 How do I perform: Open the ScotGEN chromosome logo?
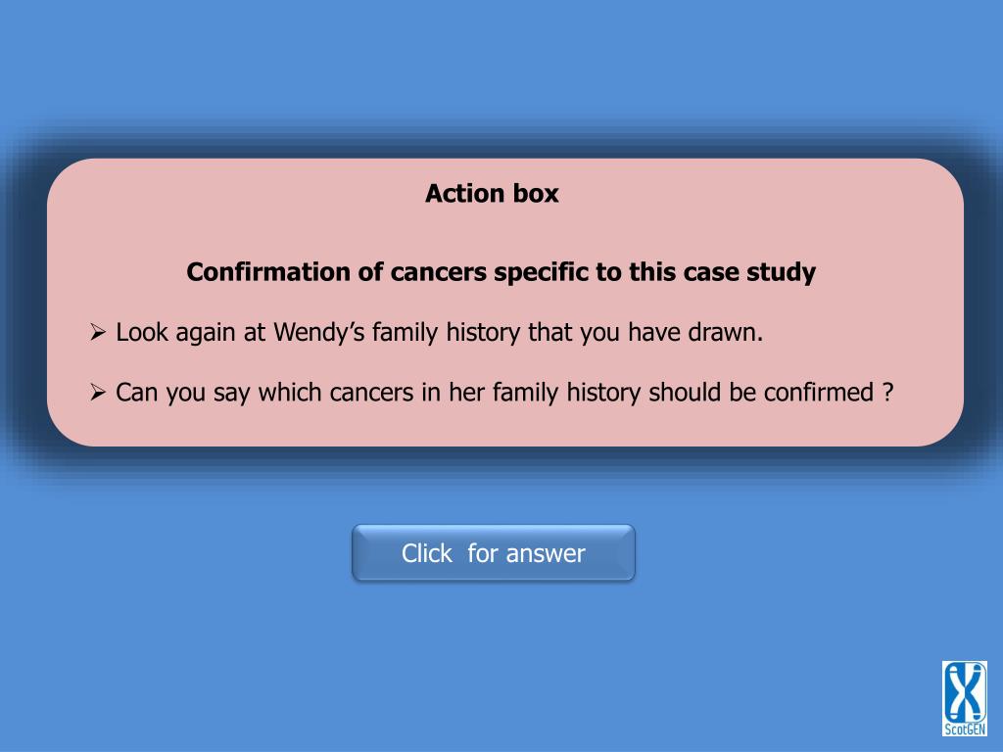point(964,699)
